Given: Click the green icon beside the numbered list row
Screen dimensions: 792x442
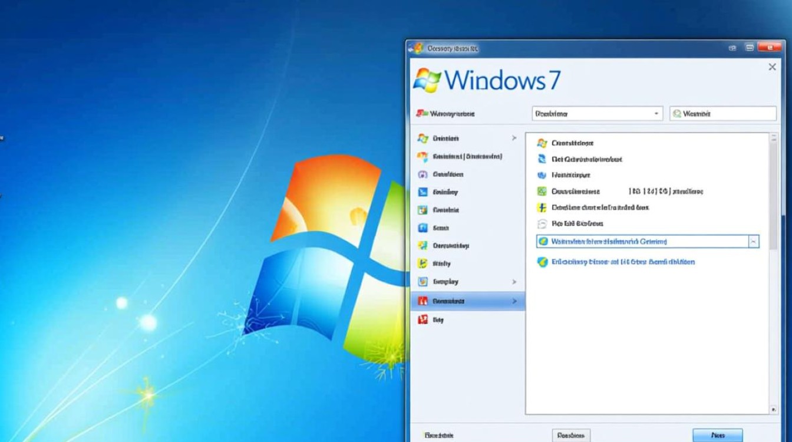Looking at the screenshot, I should pos(542,192).
